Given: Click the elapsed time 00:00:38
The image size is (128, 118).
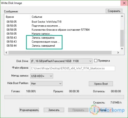Looking at the screenshot, I should pos(74,91).
